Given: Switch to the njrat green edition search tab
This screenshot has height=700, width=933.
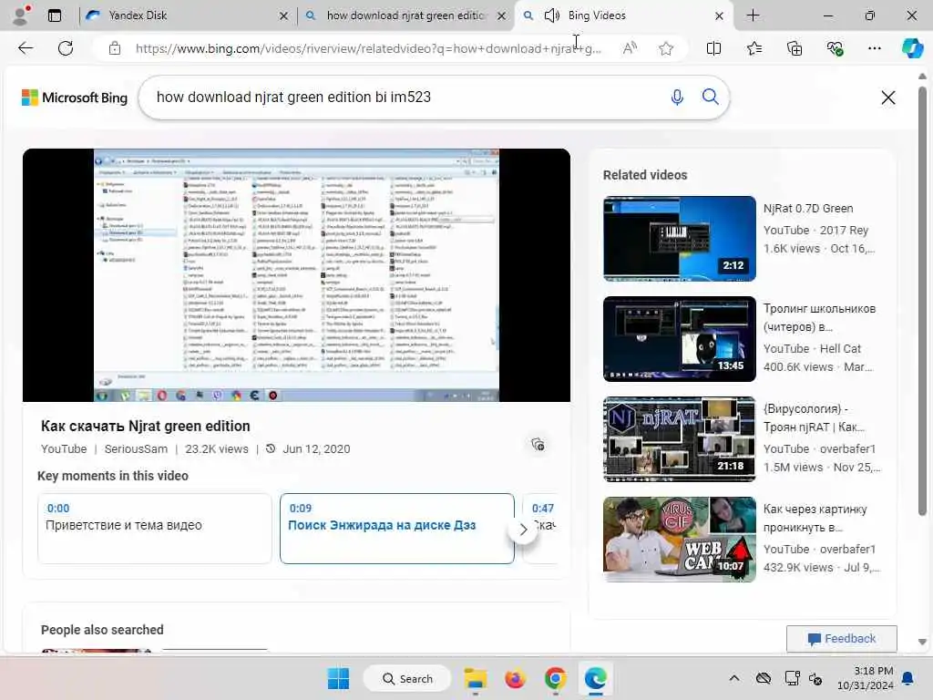Looking at the screenshot, I should pyautogui.click(x=405, y=15).
